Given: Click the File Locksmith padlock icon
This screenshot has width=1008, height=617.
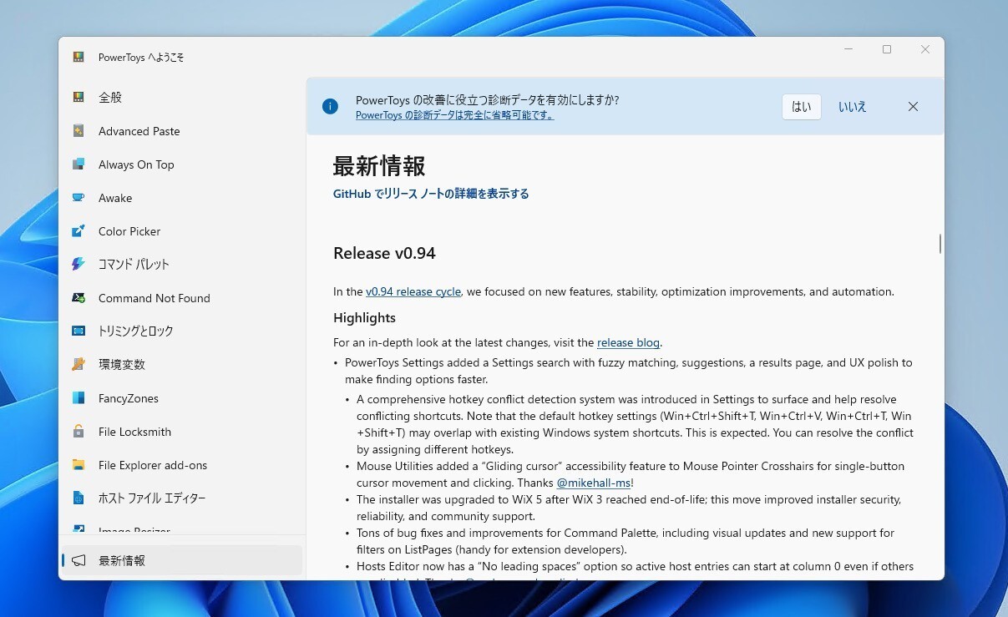Looking at the screenshot, I should pyautogui.click(x=79, y=432).
